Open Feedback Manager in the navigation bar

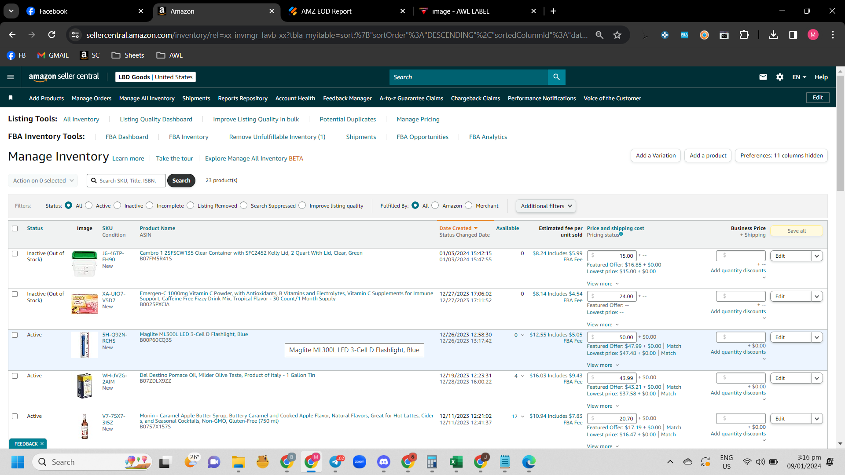click(347, 98)
